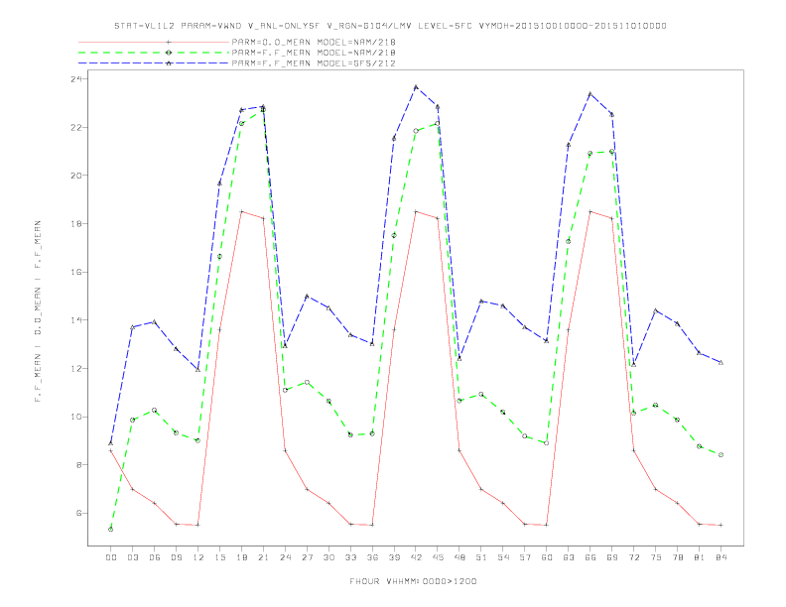Click y-axis tick label 24

pos(76,79)
